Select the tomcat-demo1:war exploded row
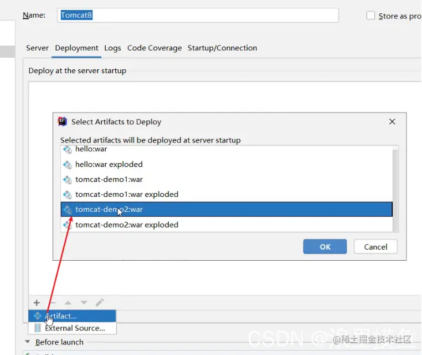Screen dimensions: 422x355 point(227,194)
